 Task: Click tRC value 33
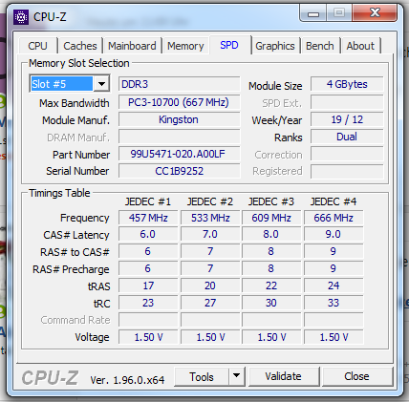[x=334, y=303]
